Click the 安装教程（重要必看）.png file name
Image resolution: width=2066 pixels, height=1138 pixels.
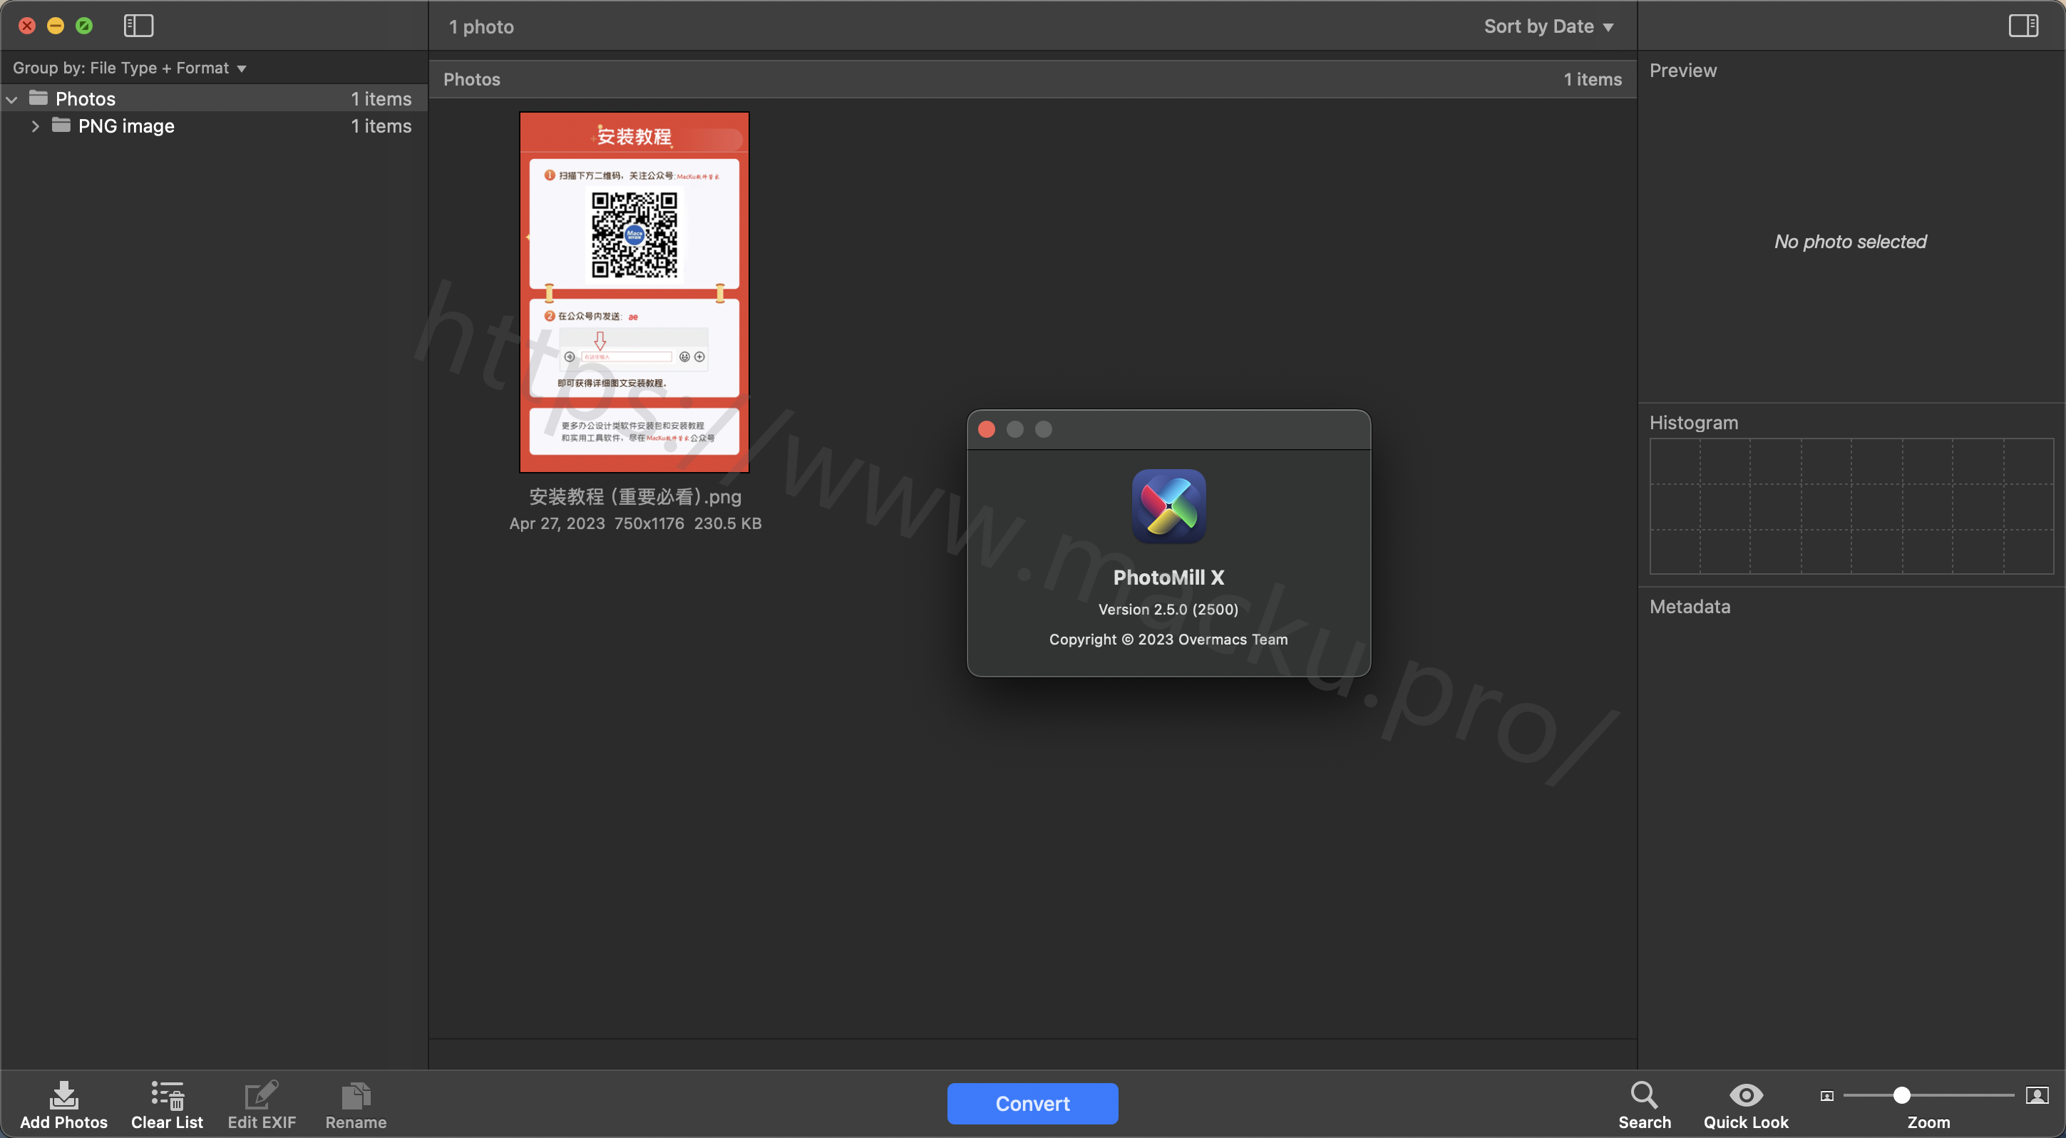coord(635,496)
